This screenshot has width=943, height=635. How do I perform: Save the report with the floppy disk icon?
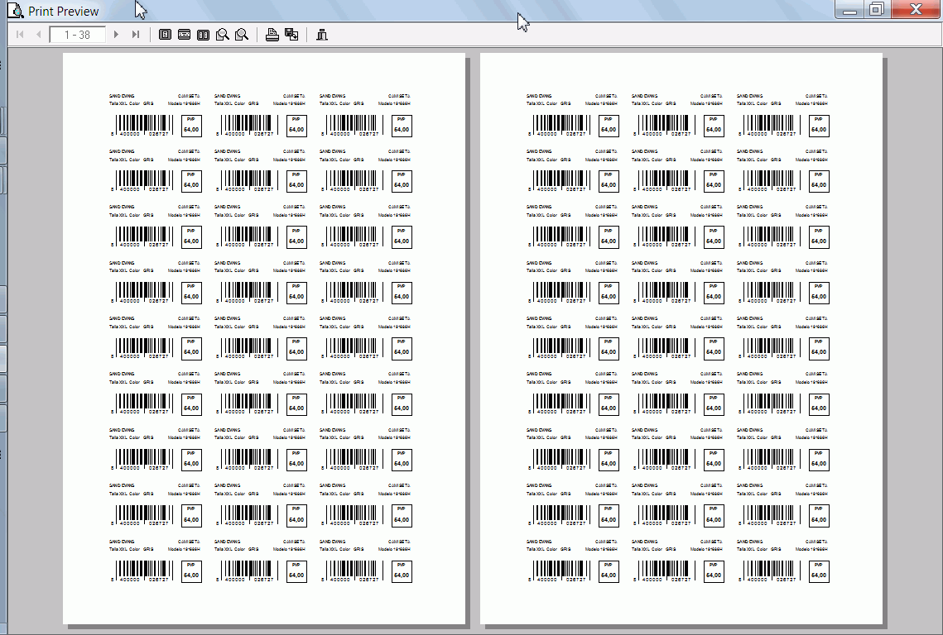291,35
